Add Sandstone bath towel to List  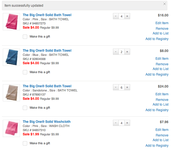pyautogui.click(x=161, y=104)
